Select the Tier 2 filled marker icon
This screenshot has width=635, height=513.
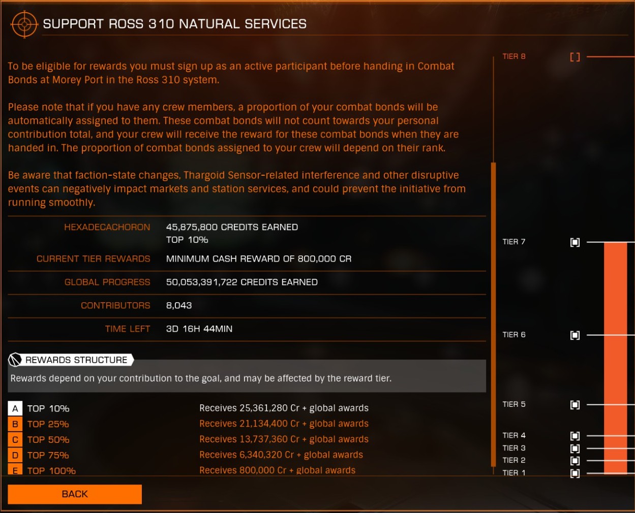(575, 461)
